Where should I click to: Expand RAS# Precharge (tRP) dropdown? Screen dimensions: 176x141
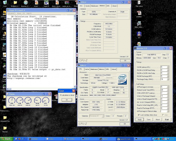[x=168, y=76]
